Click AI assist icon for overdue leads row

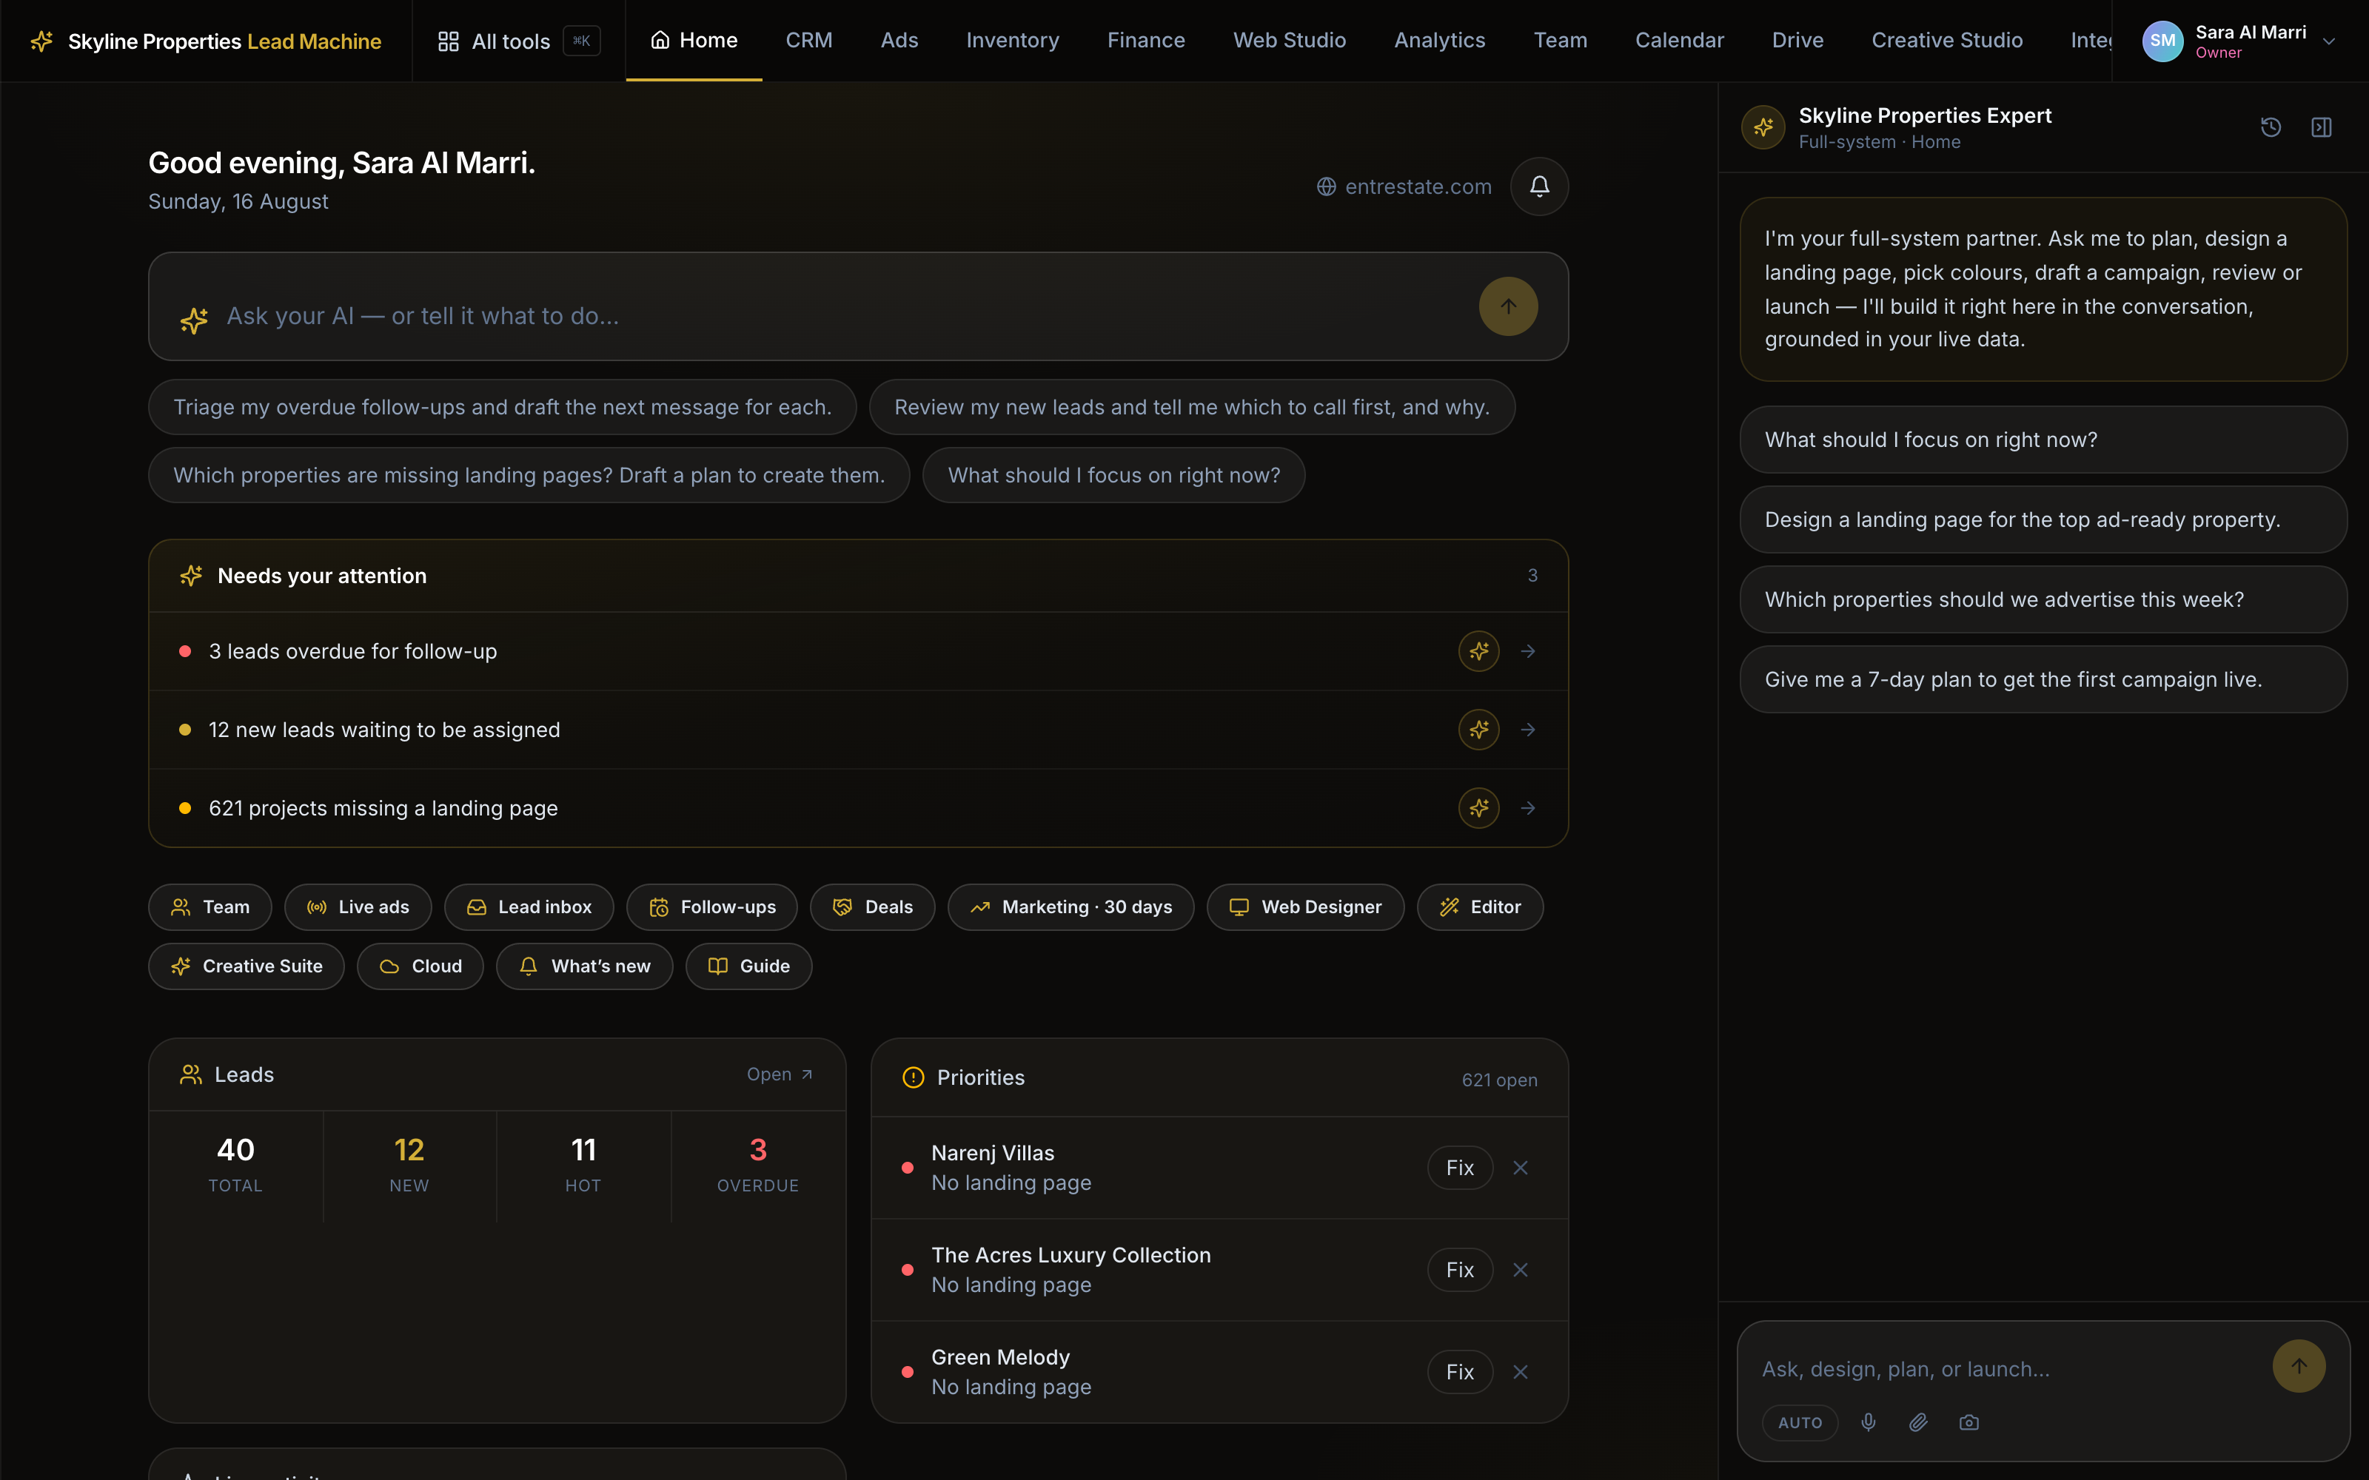[x=1478, y=651]
